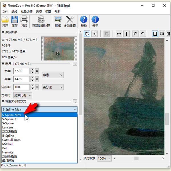Click the original image thumbnail

pos(59,49)
